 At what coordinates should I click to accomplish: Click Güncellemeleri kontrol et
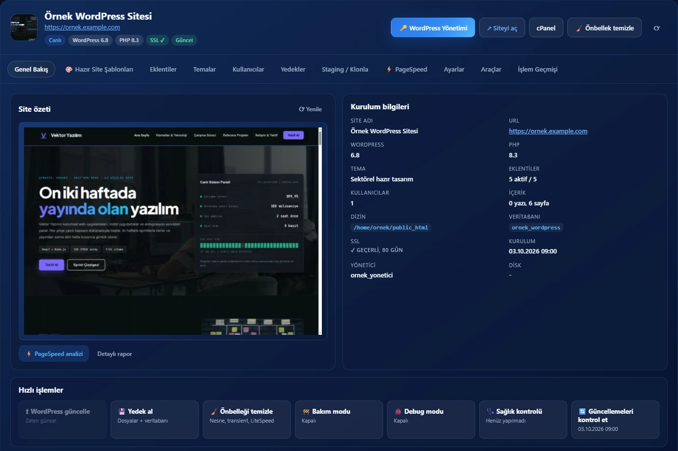(615, 420)
